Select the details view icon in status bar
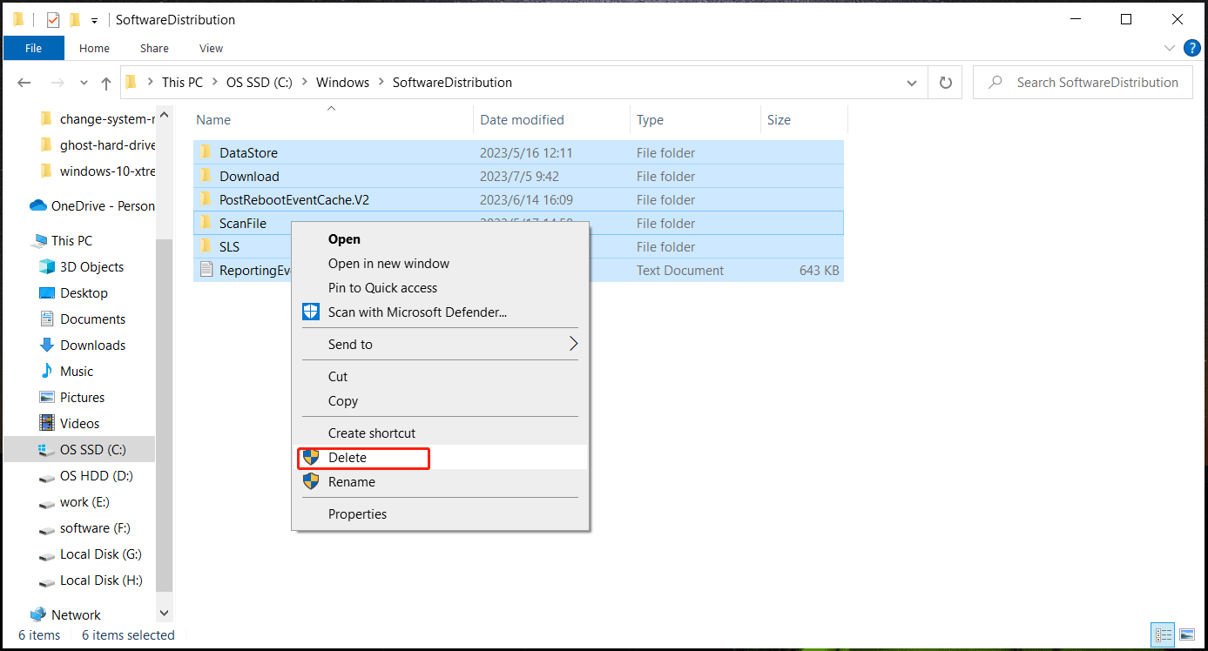Image resolution: width=1208 pixels, height=651 pixels. (x=1163, y=634)
